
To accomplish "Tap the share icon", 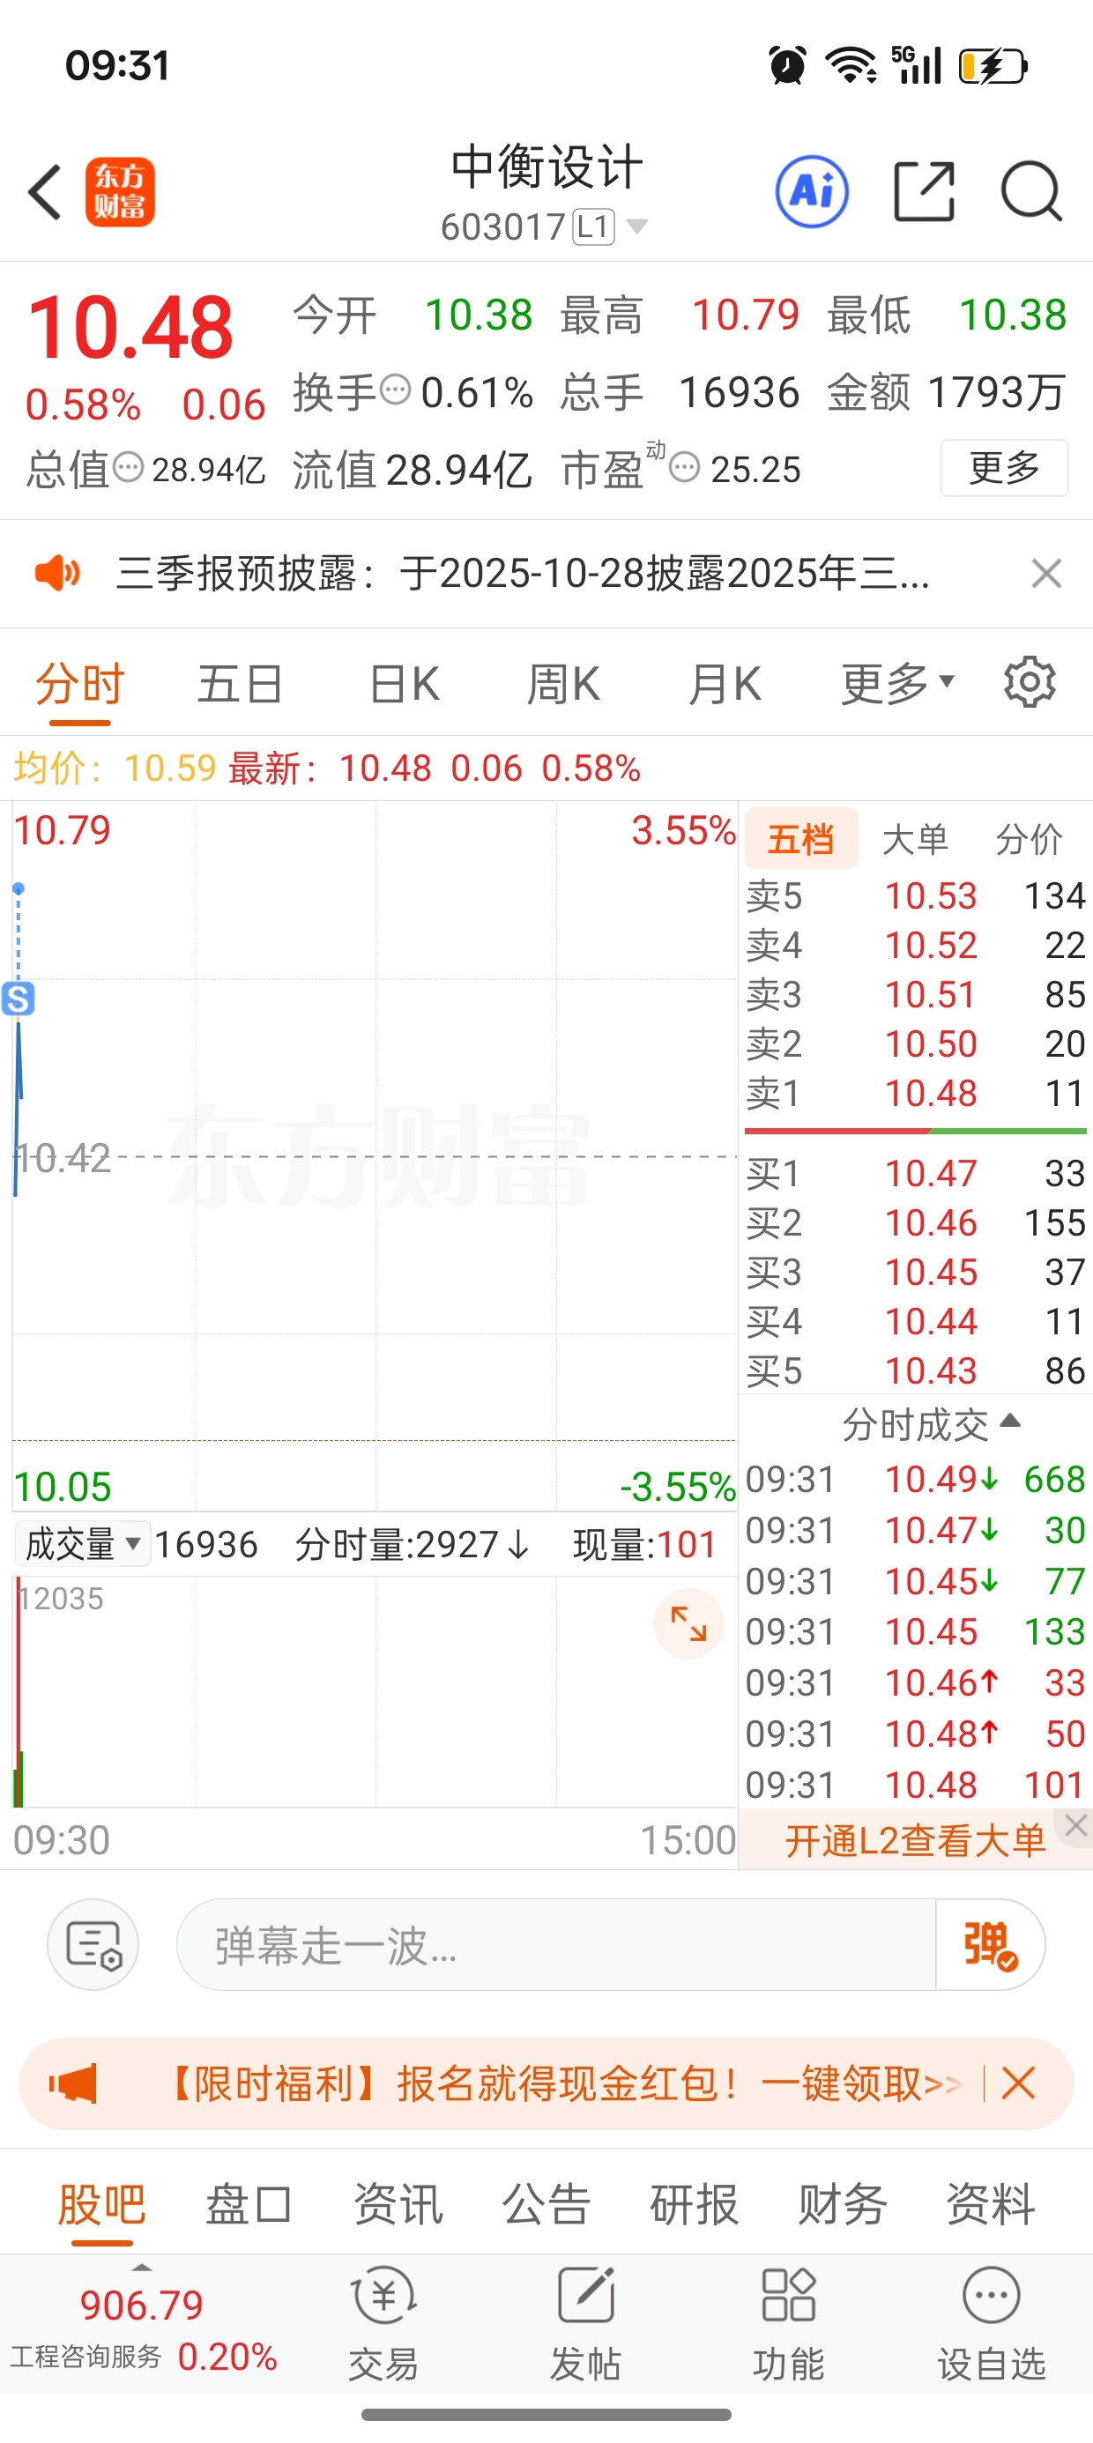I will (x=924, y=192).
